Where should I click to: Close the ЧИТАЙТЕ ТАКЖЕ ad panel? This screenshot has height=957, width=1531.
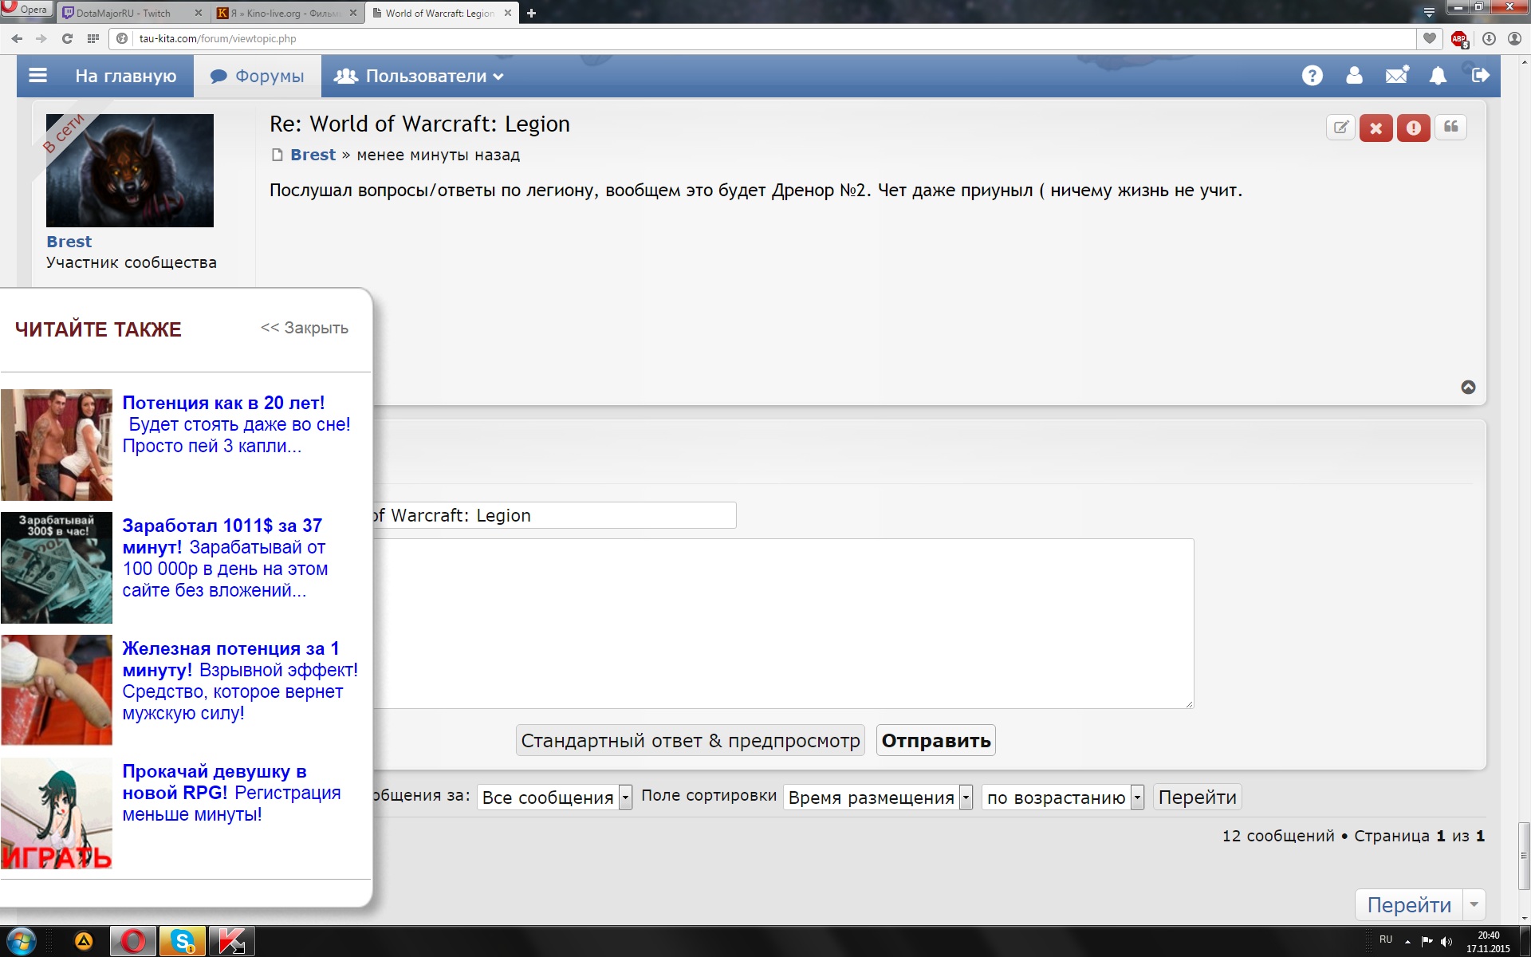pos(305,328)
